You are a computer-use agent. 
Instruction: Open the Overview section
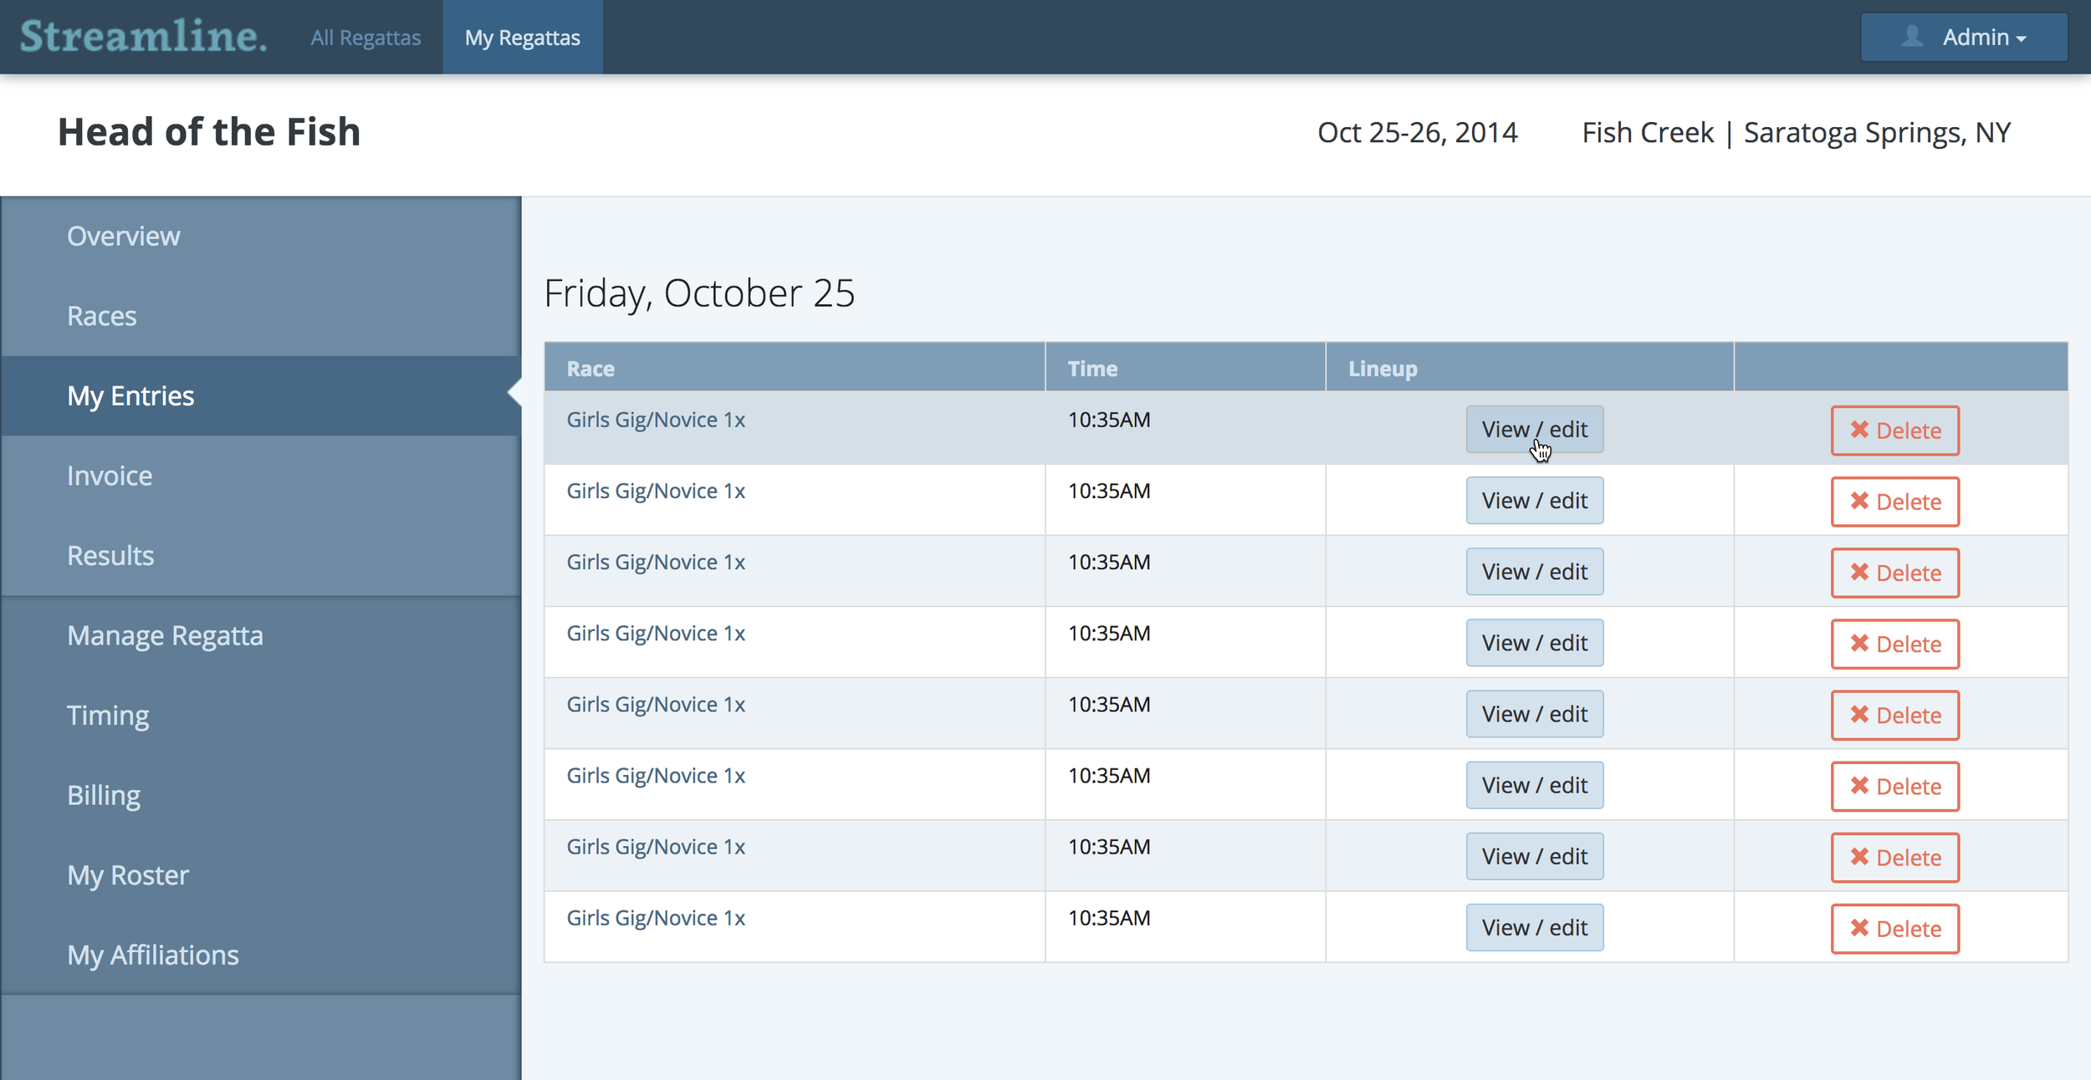tap(123, 235)
